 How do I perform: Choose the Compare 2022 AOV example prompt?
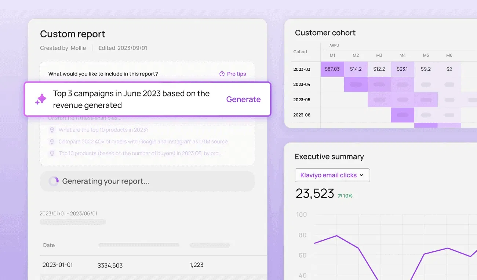[x=143, y=142]
